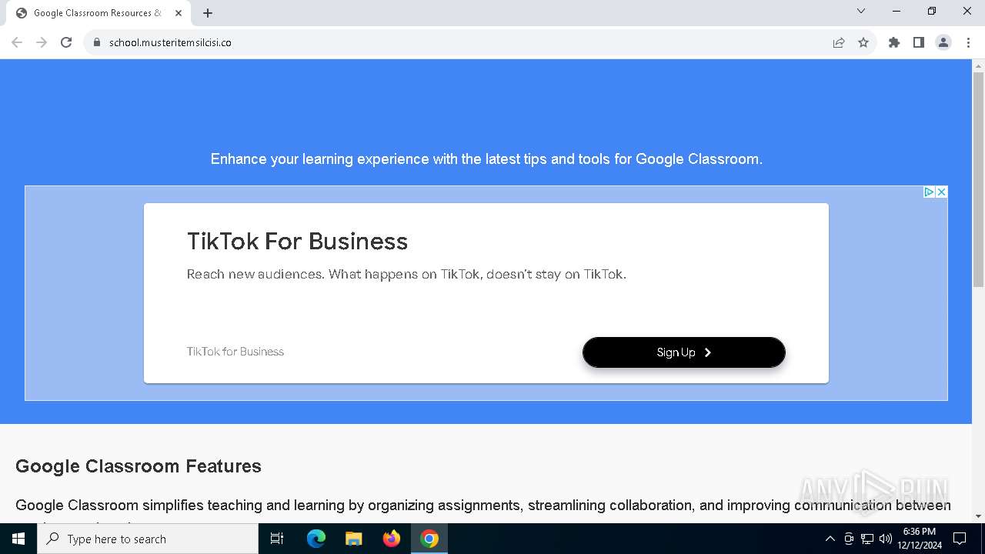The image size is (985, 554).
Task: Click the 'Enhance your learning experience' tagline
Action: pos(486,159)
